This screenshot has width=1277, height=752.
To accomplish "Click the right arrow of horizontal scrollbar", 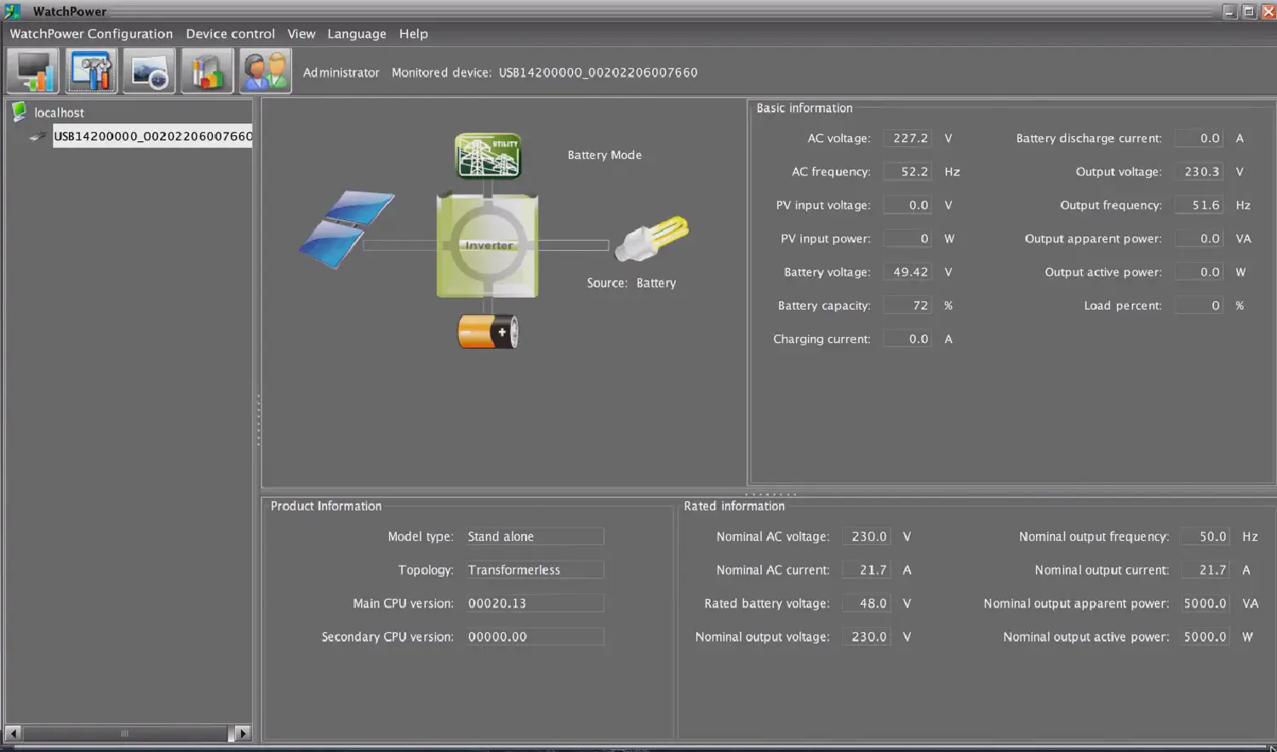I will pos(243,732).
